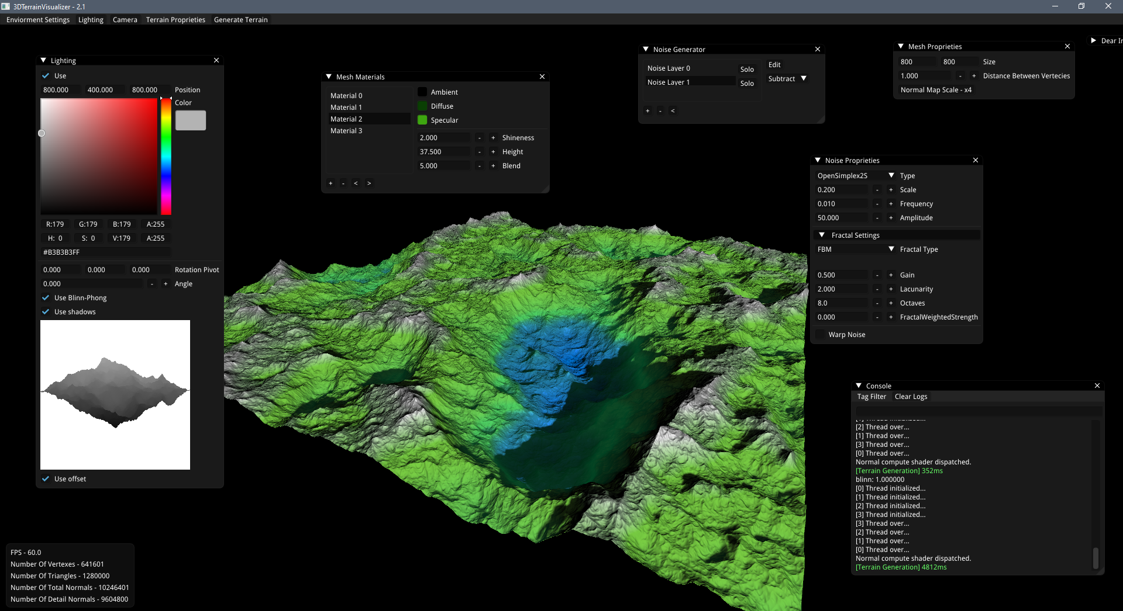Remove material using minus button in Mesh Materials
The image size is (1123, 611).
tap(343, 183)
